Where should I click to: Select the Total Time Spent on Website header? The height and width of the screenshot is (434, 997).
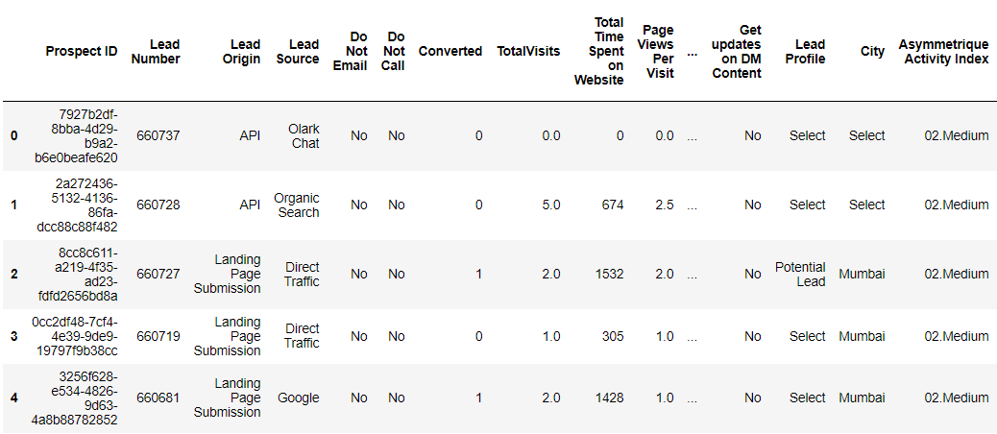(599, 51)
